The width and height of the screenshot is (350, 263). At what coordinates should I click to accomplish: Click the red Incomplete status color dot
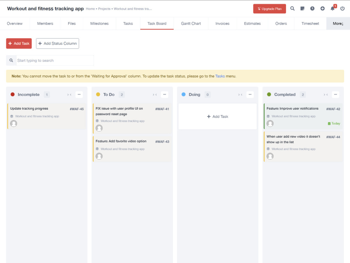[x=13, y=94]
